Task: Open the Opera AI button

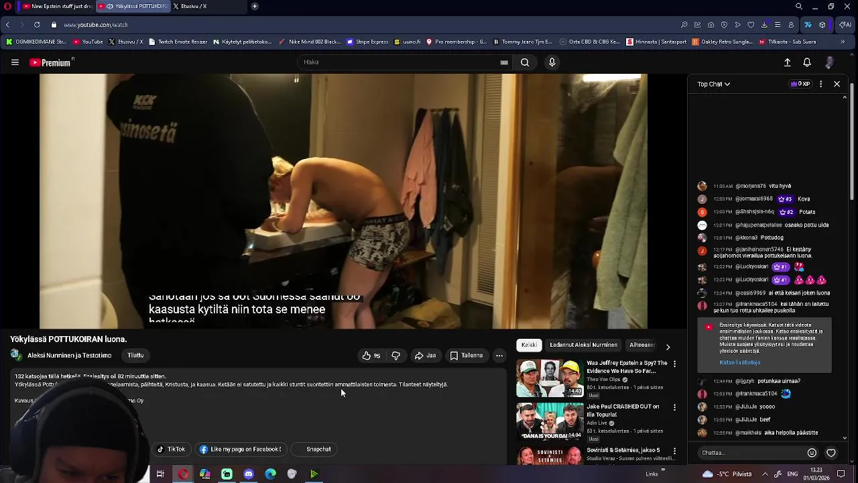Action: 845,25
